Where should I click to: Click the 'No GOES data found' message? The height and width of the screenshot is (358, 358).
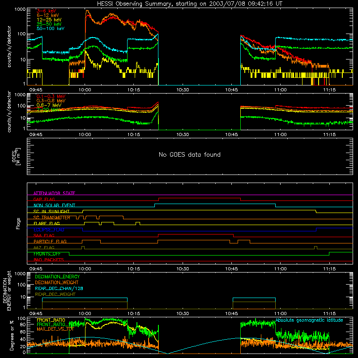click(189, 154)
